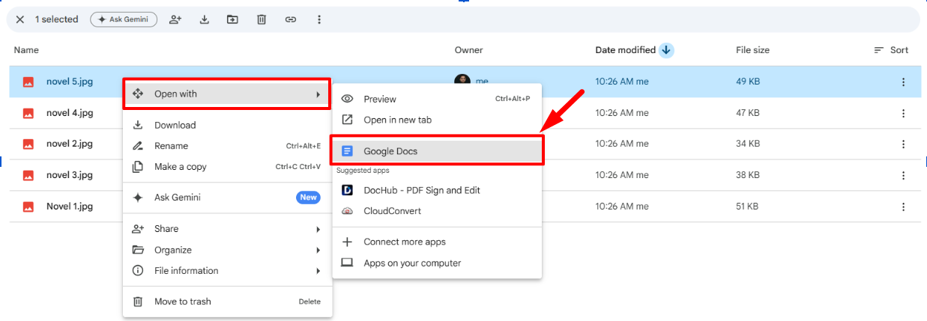Open with DocHub - PDF Sign and Edit

click(x=437, y=190)
